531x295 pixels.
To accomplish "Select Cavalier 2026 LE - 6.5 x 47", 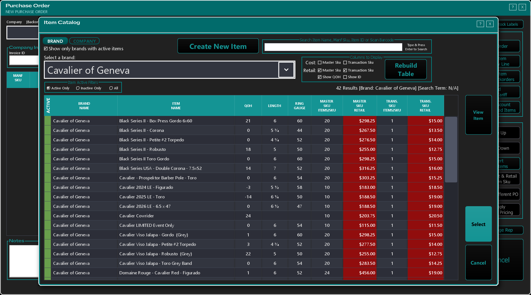I will 244,206.
